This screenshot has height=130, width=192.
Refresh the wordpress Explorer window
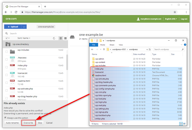[x=150, y=50]
